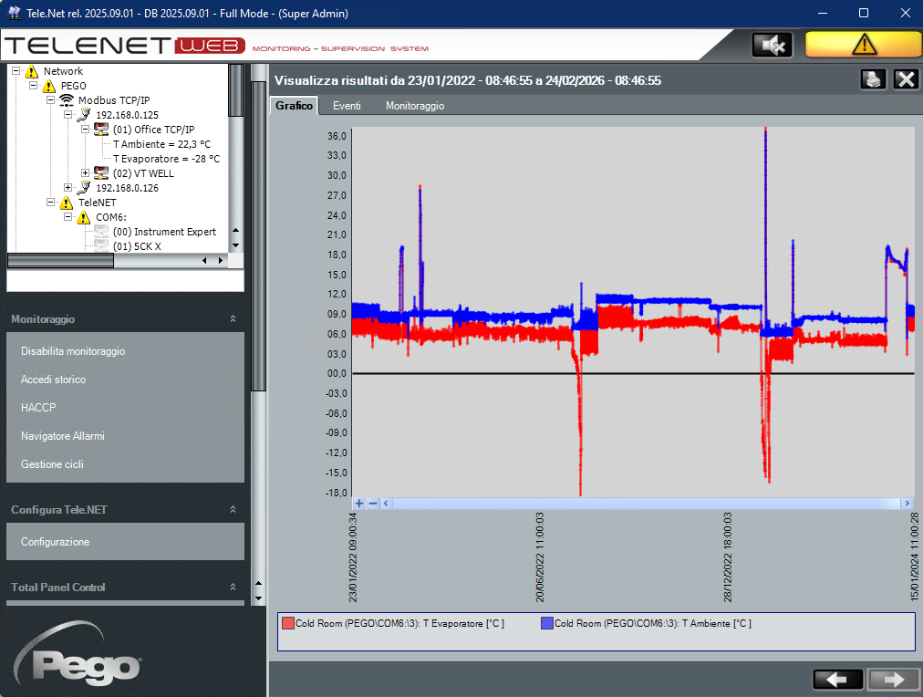Click the Modbus TCP/IP wifi icon
Viewport: 923px width, 697px height.
click(67, 100)
